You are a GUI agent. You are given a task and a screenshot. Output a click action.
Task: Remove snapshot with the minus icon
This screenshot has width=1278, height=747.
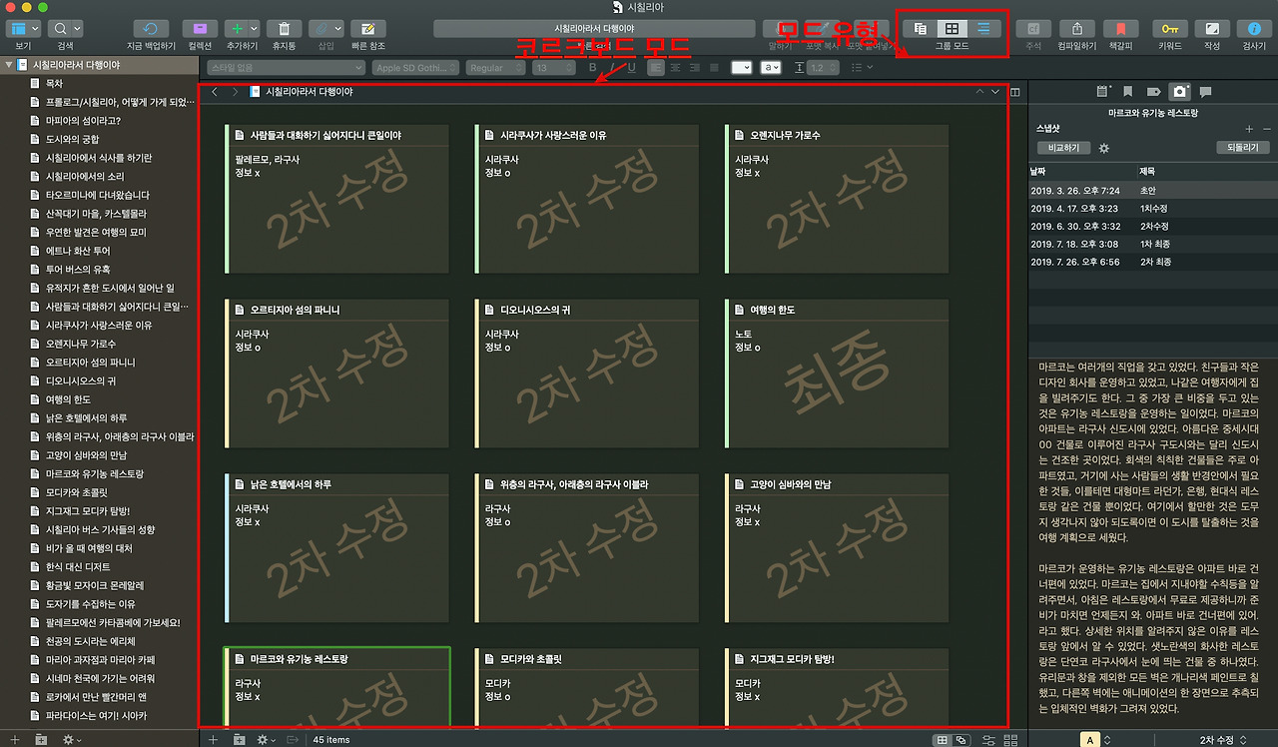1265,129
